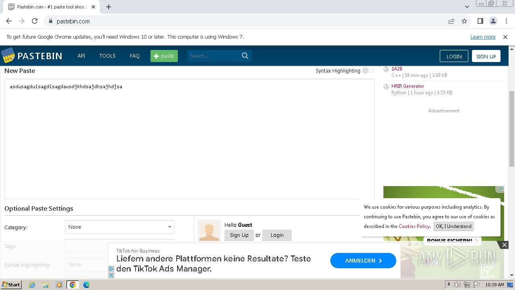The width and height of the screenshot is (515, 290).
Task: Click the Learn more link in Chrome notice
Action: (483, 37)
